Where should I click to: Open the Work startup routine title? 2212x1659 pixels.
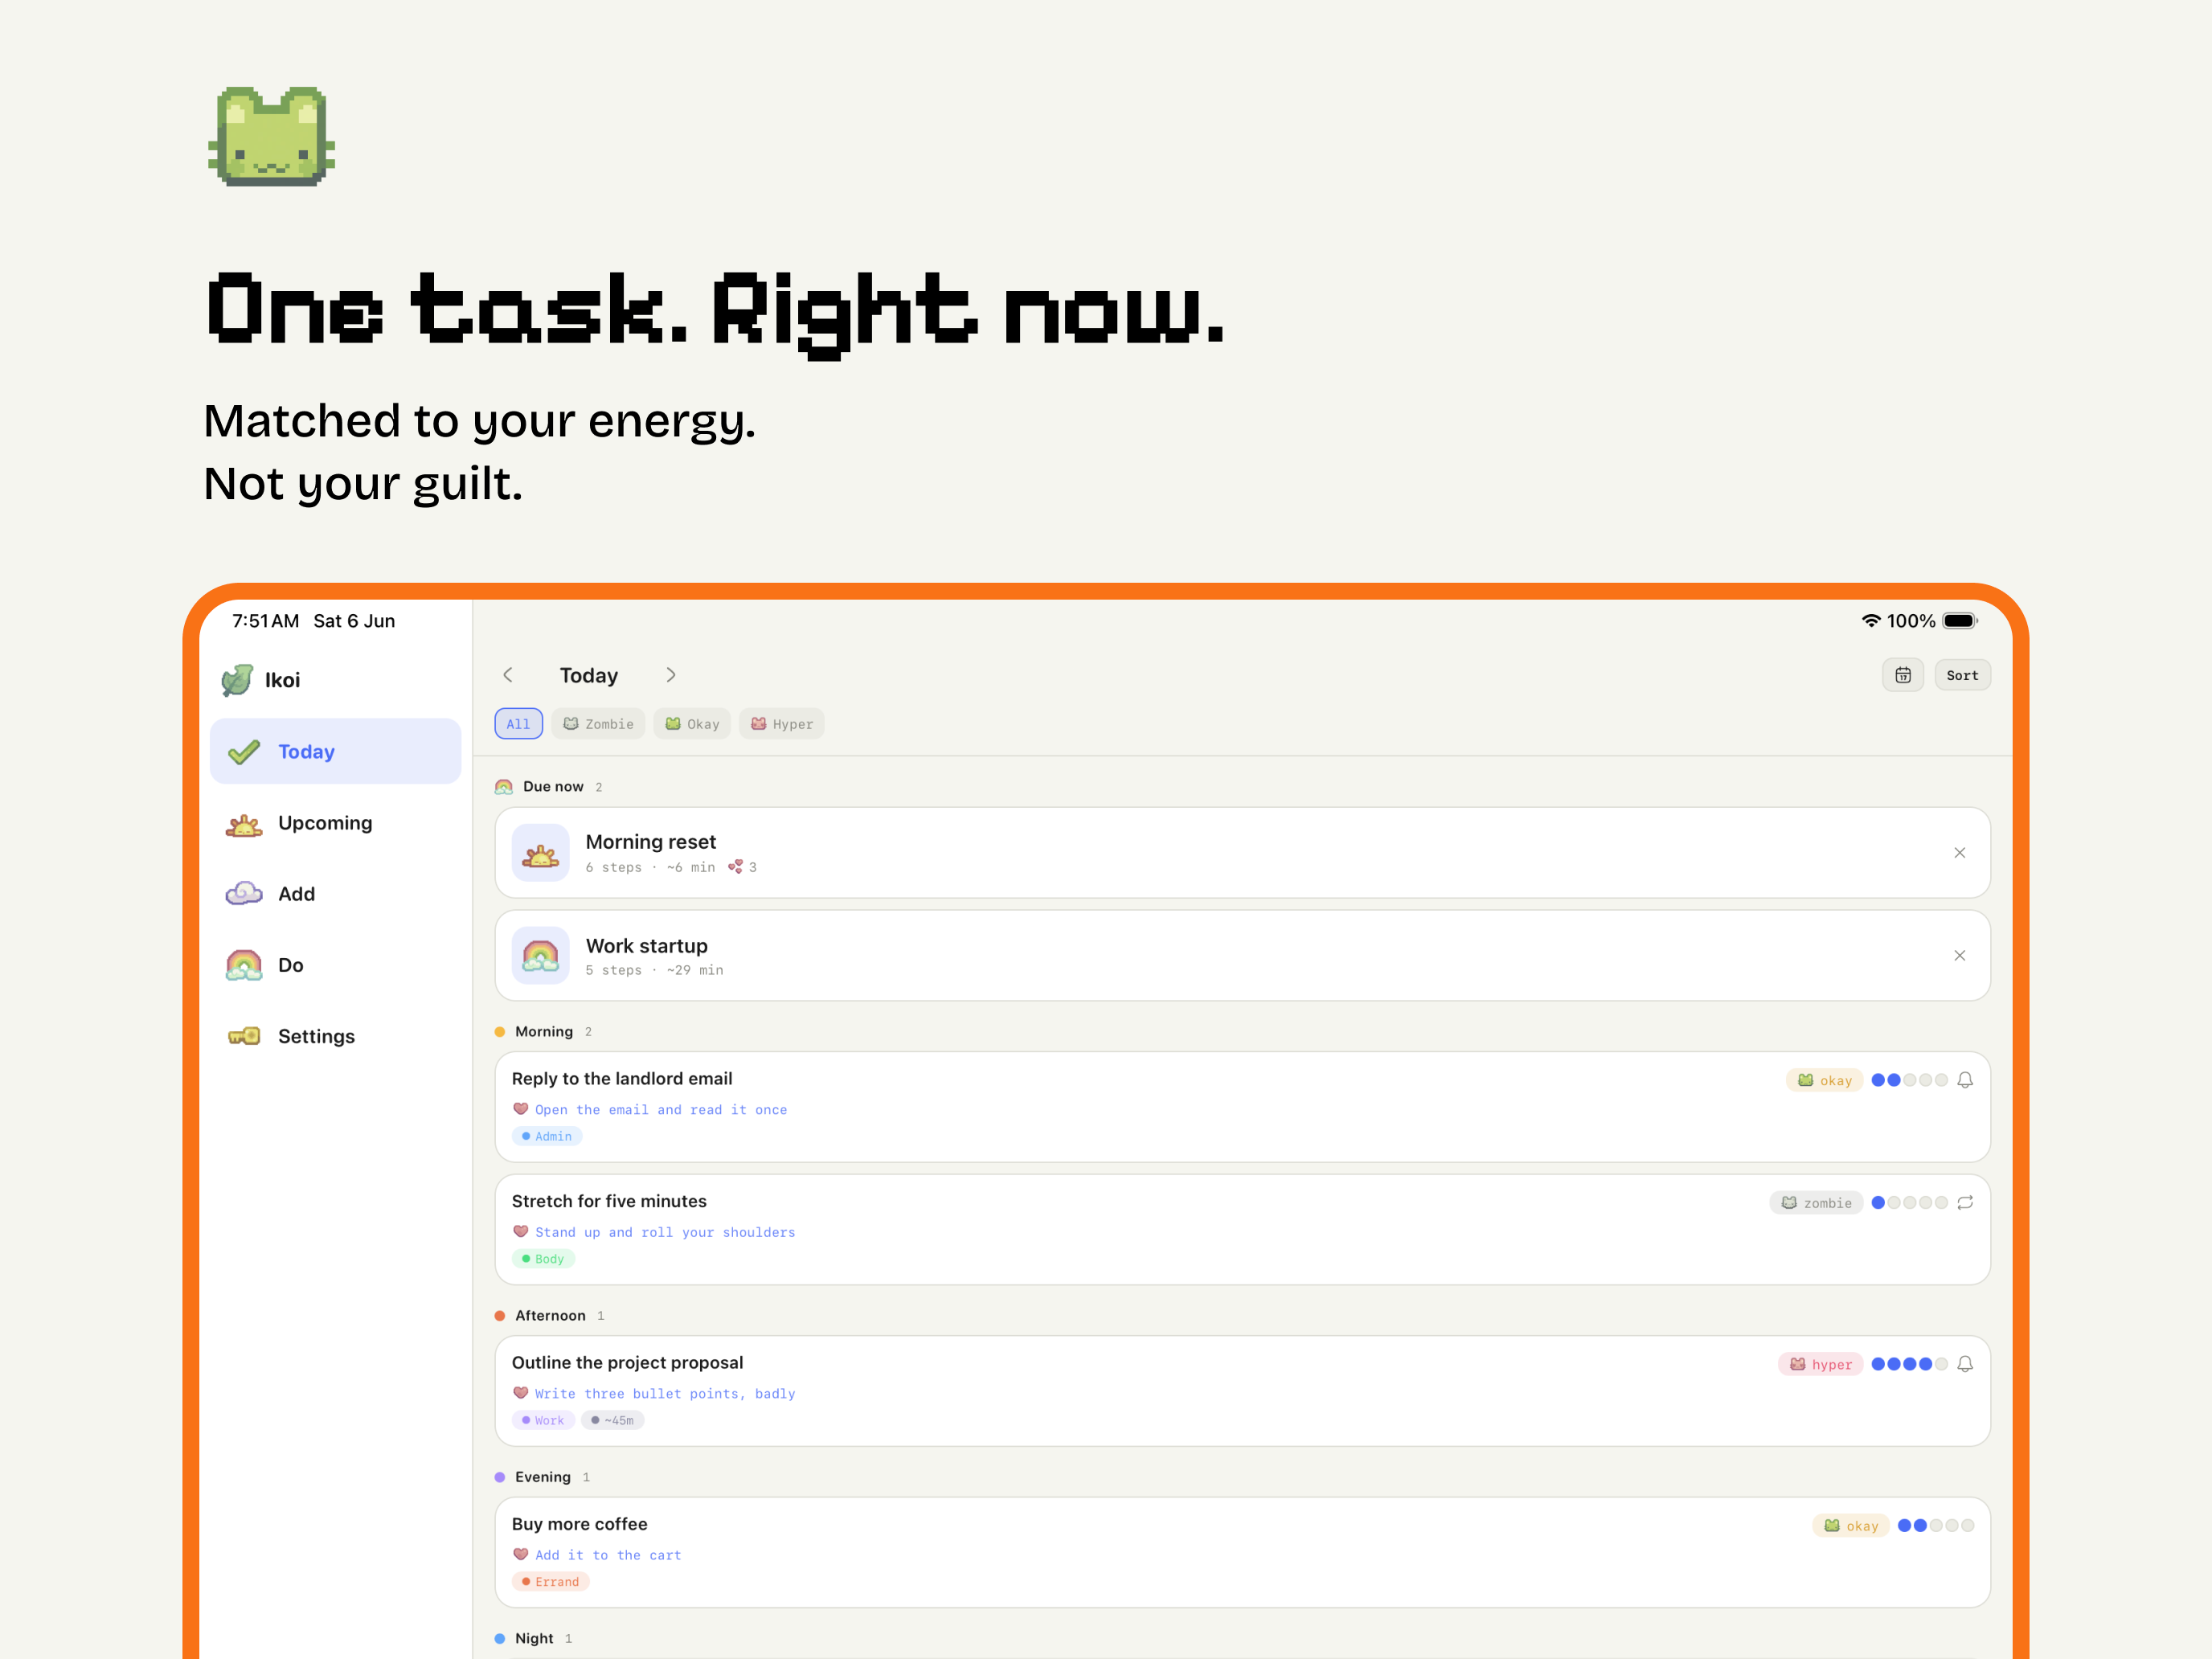click(x=647, y=946)
